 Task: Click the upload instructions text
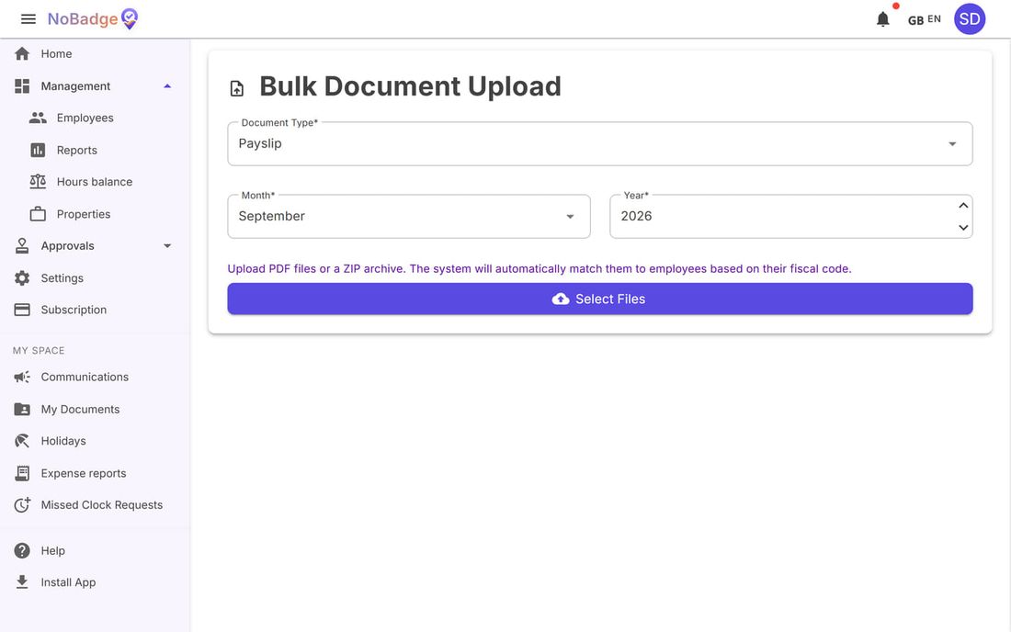(x=539, y=268)
